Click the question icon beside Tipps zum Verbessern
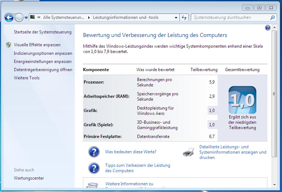 (94, 168)
